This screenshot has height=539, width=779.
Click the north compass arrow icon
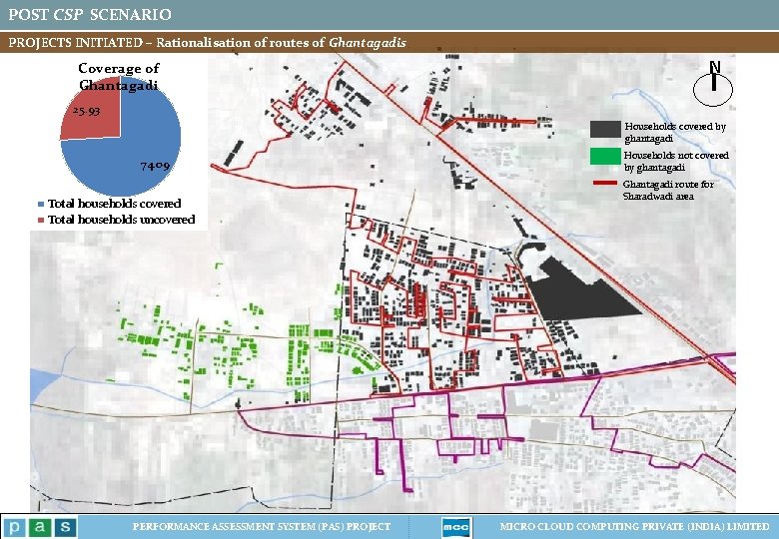[x=713, y=84]
